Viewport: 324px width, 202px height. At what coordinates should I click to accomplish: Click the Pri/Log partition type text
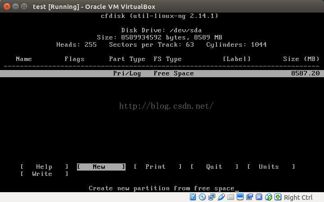pyautogui.click(x=127, y=73)
